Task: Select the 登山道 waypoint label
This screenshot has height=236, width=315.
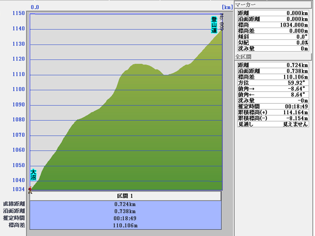Action: [214, 25]
